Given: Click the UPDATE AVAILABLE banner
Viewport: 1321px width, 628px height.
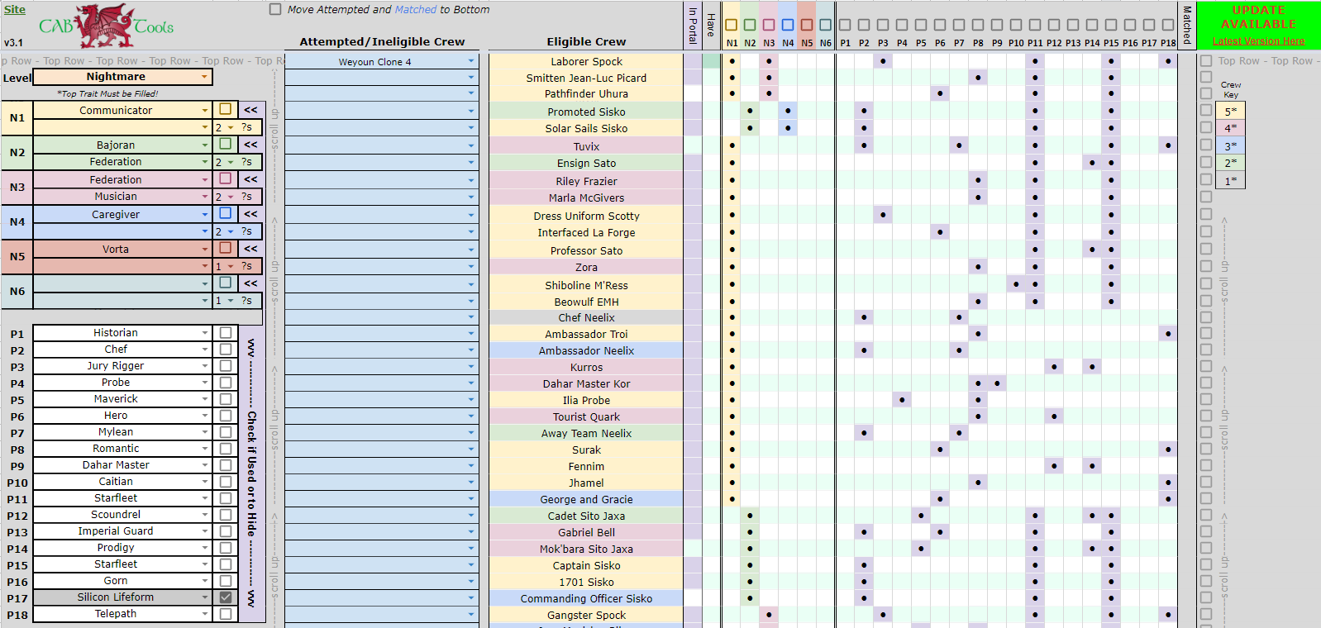Looking at the screenshot, I should click(x=1258, y=17).
